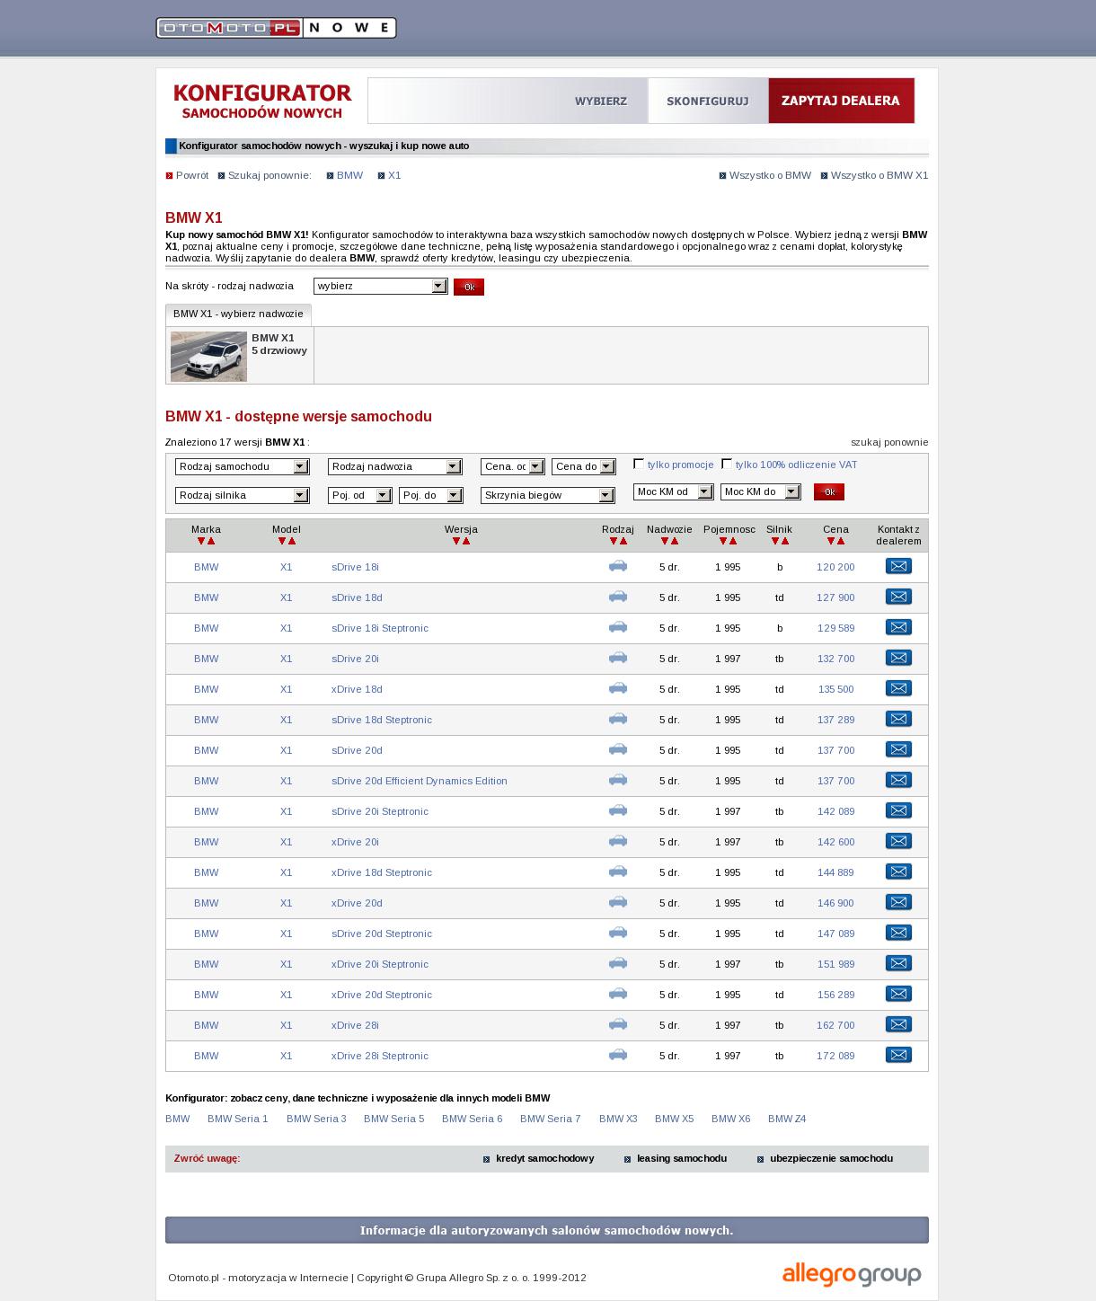Click envelope icon for xDrive 20i Steptronic

[x=898, y=963]
